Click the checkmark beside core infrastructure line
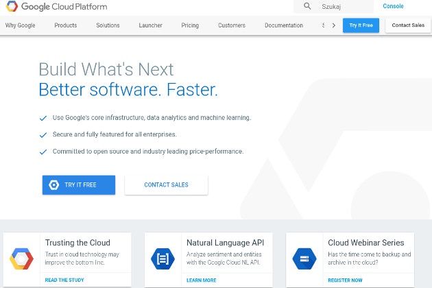 click(43, 118)
